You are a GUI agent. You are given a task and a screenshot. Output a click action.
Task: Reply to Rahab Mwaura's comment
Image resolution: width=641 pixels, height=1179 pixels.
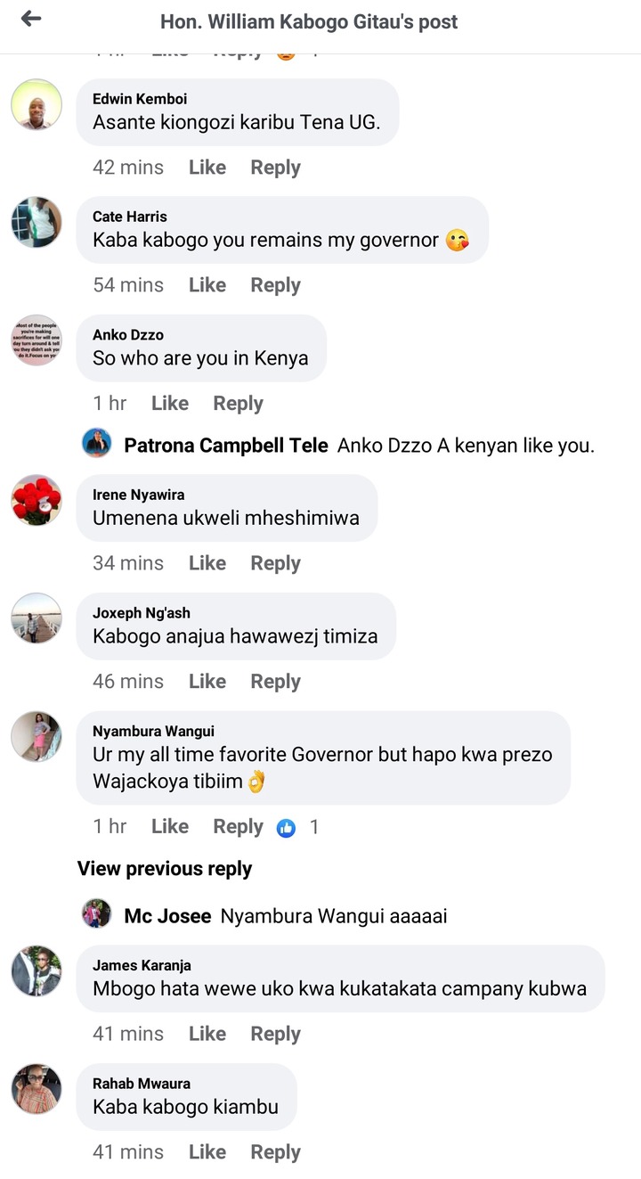click(275, 1152)
